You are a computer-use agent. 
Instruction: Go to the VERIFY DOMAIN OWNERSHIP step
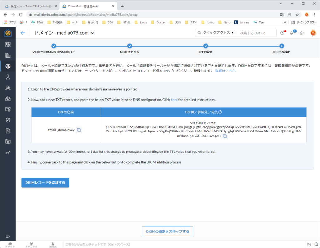pos(54,48)
